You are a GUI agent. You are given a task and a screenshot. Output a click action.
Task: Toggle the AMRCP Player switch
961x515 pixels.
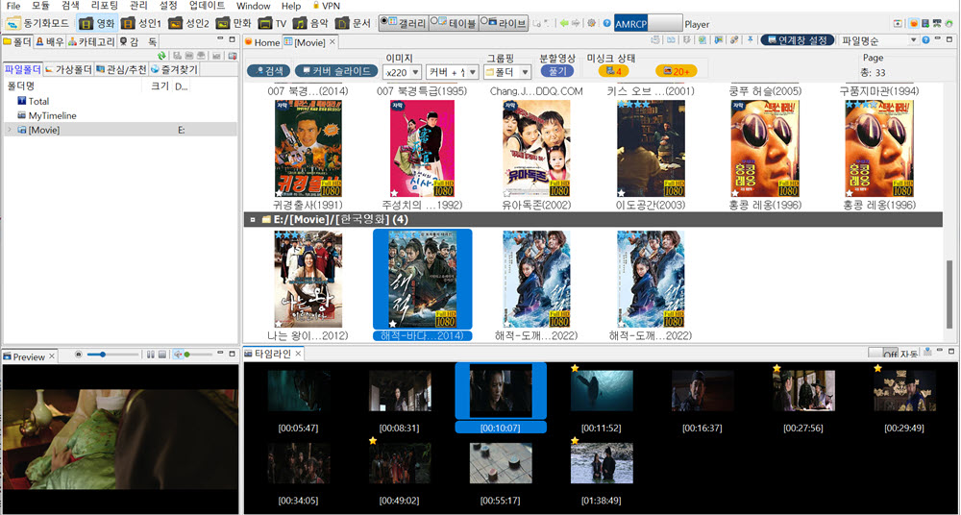(x=649, y=23)
